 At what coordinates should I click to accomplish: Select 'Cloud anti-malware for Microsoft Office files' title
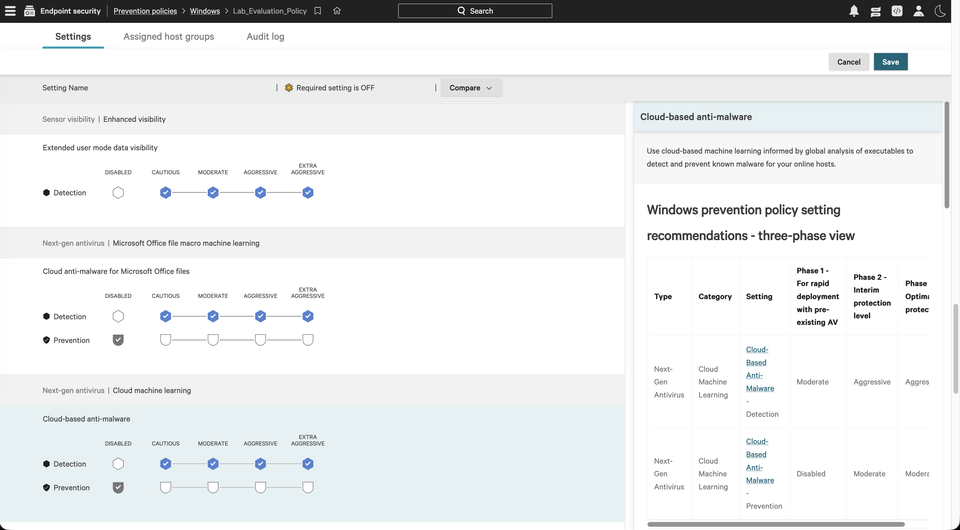[116, 271]
